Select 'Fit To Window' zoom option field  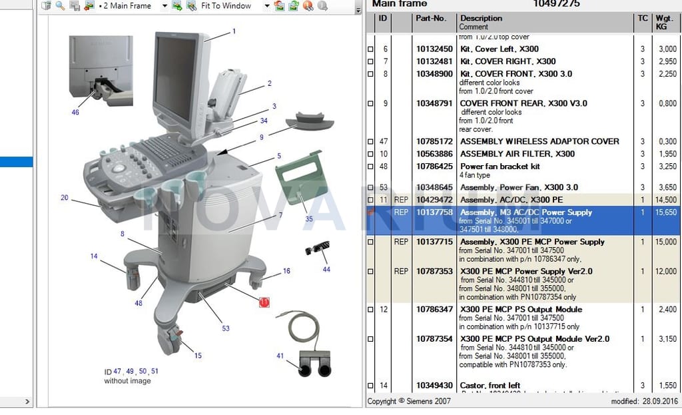click(x=226, y=6)
